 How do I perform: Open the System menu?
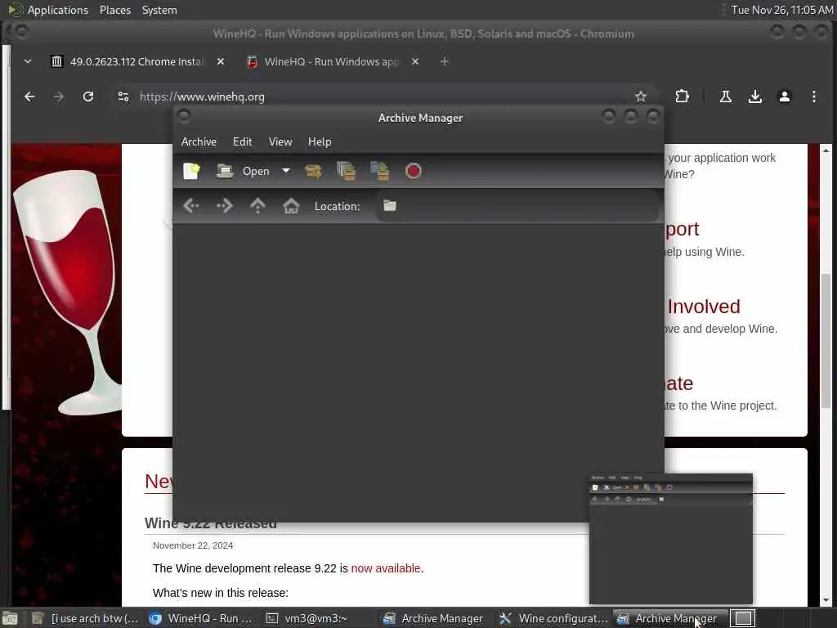click(159, 10)
